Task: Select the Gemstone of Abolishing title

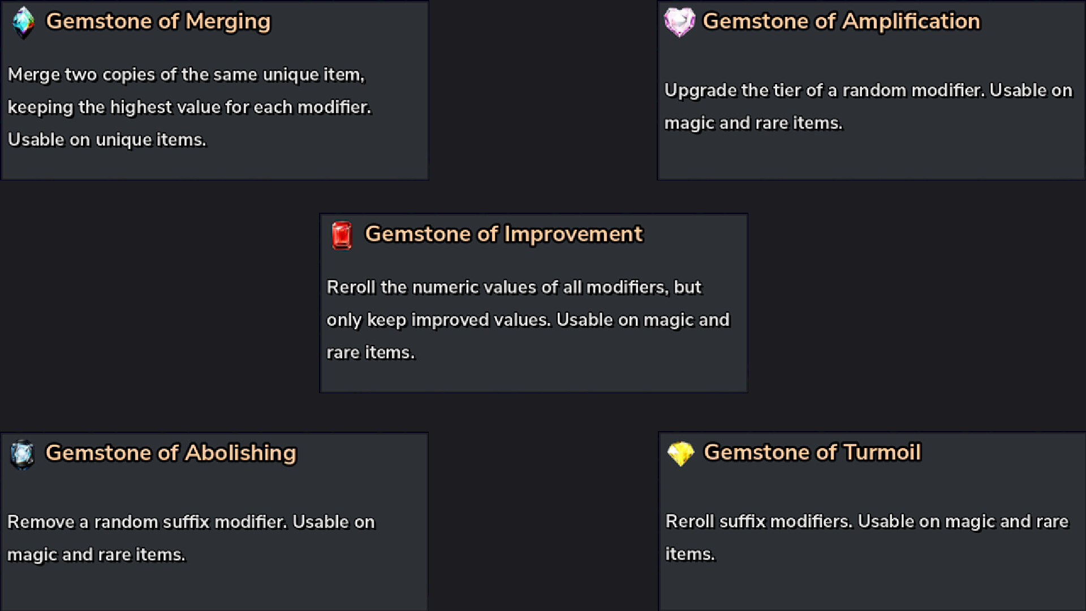Action: click(171, 453)
